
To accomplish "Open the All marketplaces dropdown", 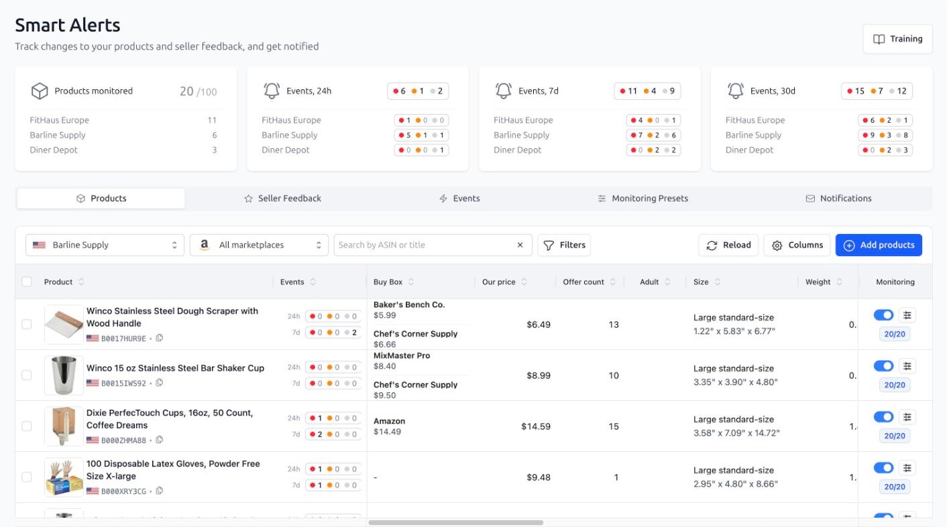I will (259, 245).
